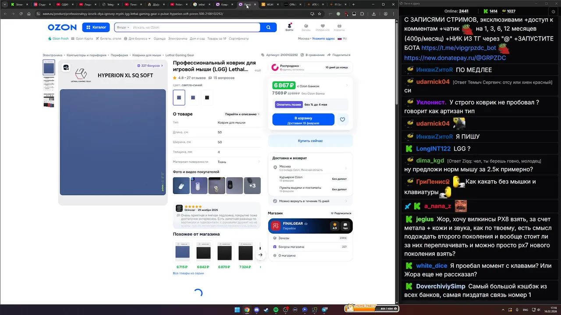Click the Укажите адрес link

click(323, 38)
